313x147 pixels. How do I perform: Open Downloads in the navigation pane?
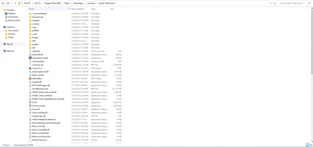coord(13,17)
